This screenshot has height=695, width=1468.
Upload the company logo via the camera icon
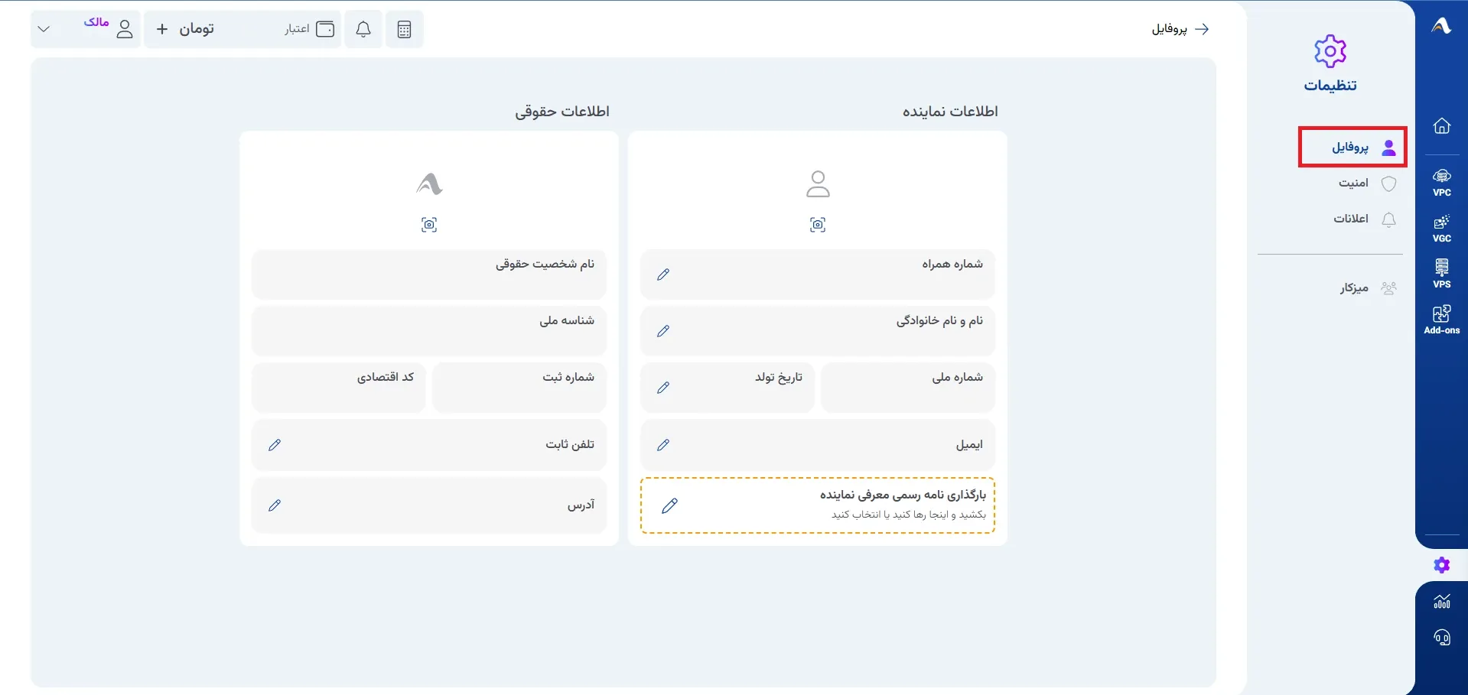click(x=429, y=224)
